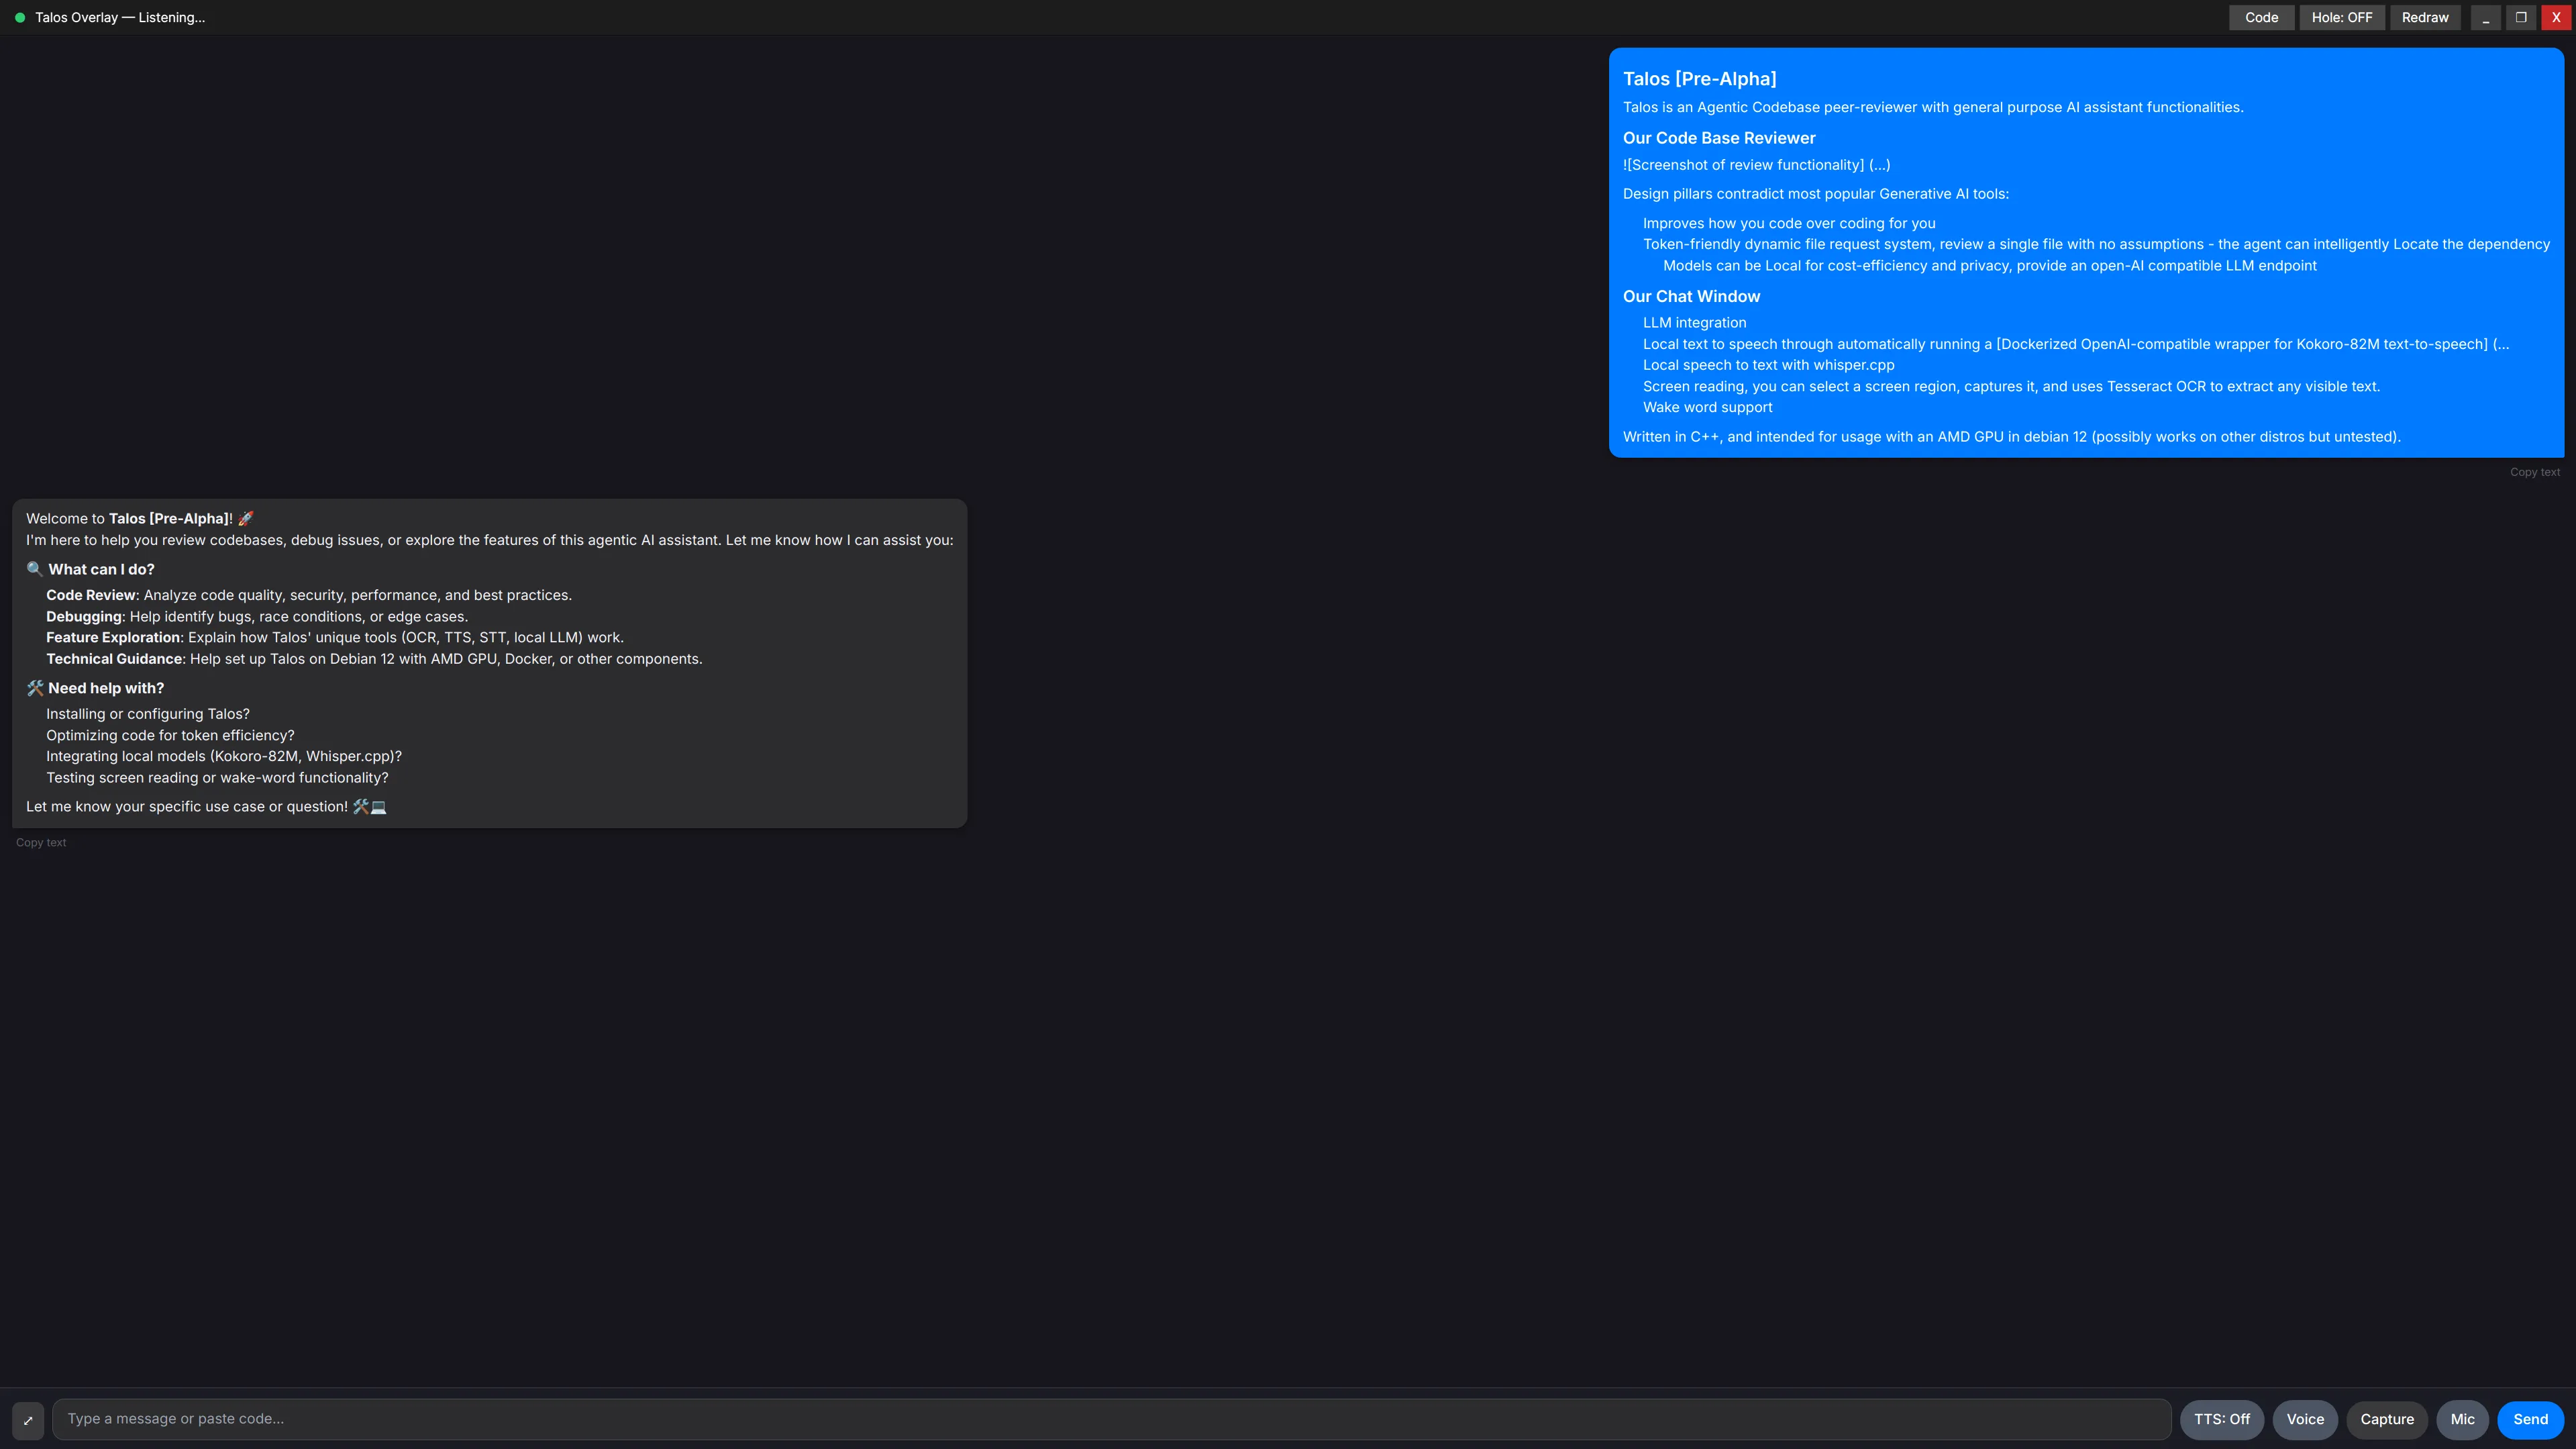
Task: Click 'Models can be Local for cost-efficiency' line
Action: (1990, 266)
